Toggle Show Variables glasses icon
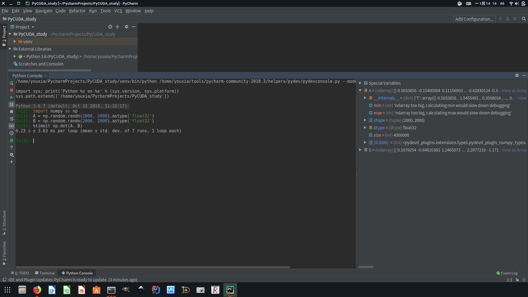Image resolution: width=528 pixels, height=297 pixels. (11, 126)
